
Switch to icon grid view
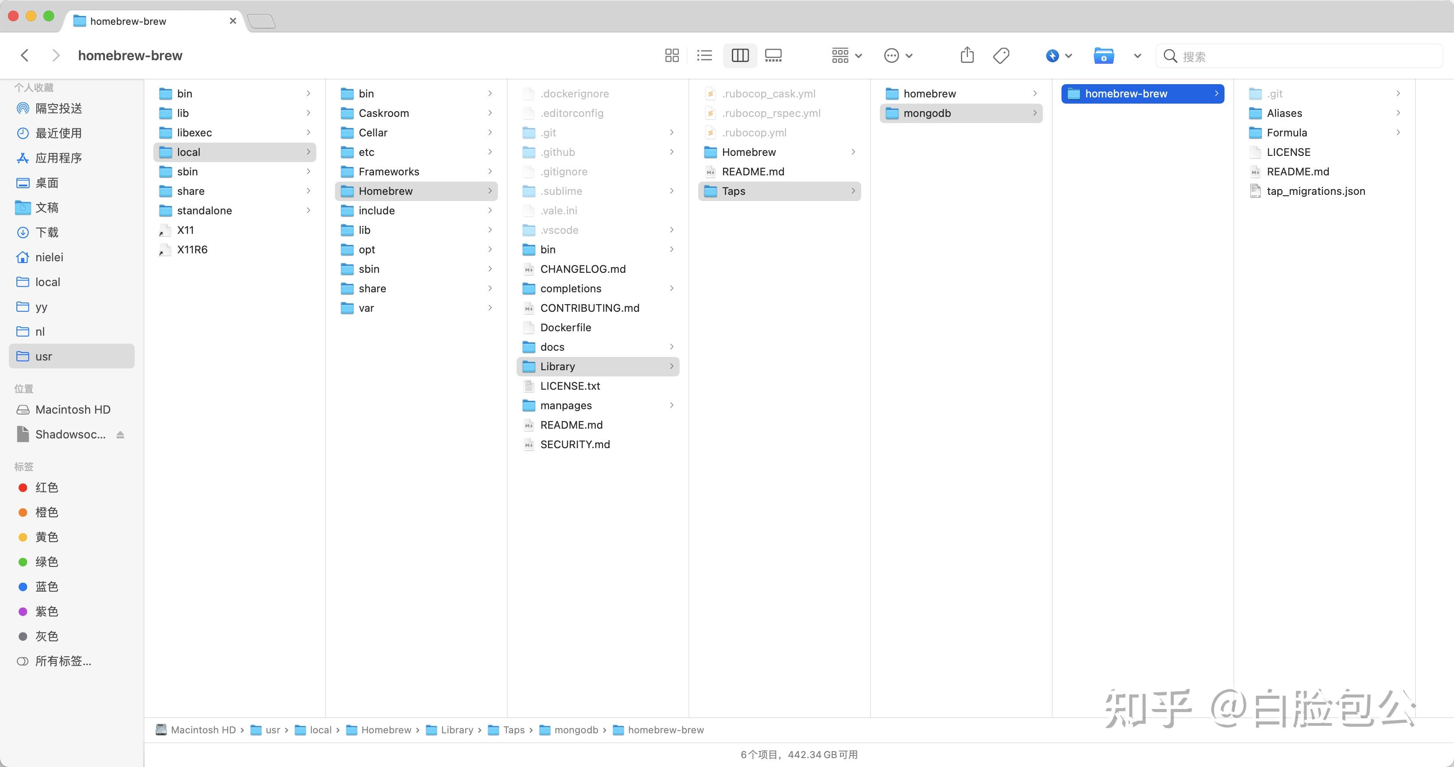tap(672, 55)
